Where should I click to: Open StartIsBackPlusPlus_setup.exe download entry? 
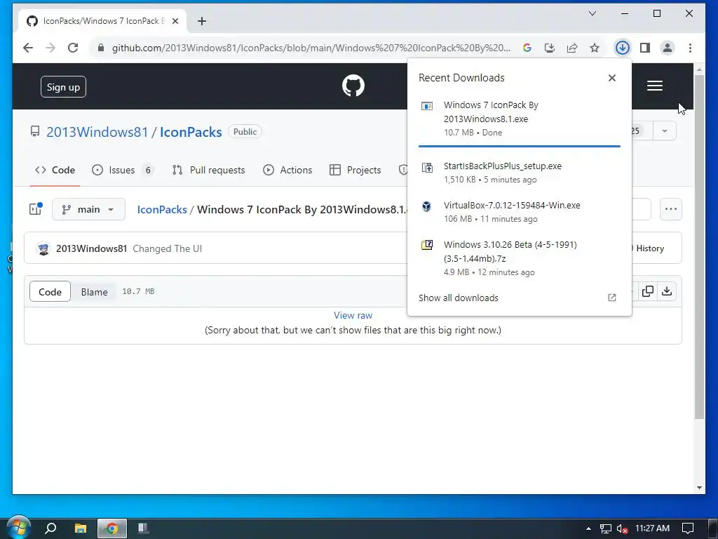(520, 173)
